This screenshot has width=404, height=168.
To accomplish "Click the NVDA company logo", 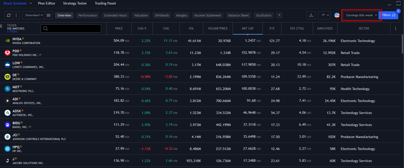I will click(x=8, y=41).
